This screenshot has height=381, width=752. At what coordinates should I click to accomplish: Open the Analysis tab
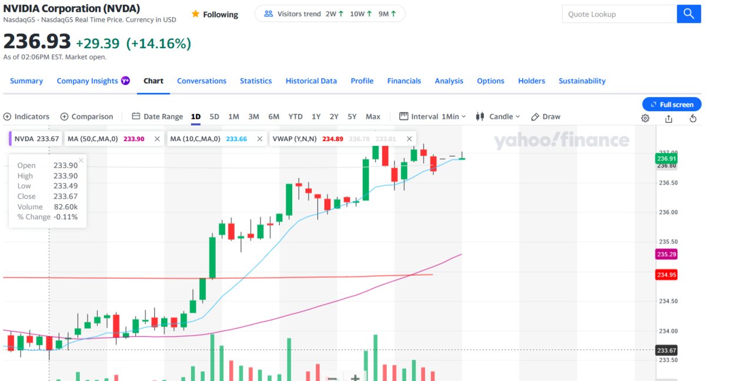[449, 81]
